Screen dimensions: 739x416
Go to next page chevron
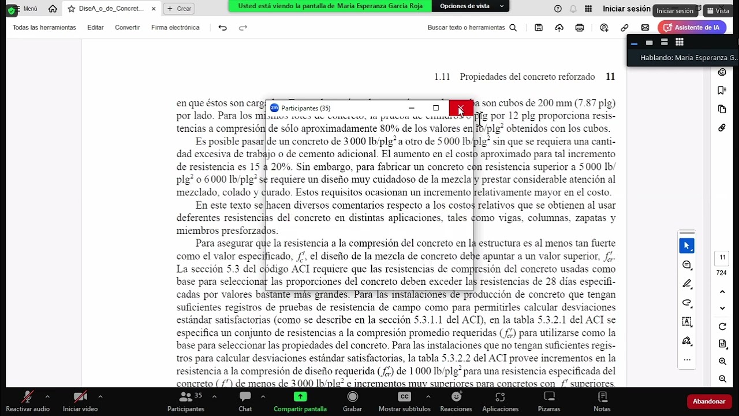[x=722, y=309]
